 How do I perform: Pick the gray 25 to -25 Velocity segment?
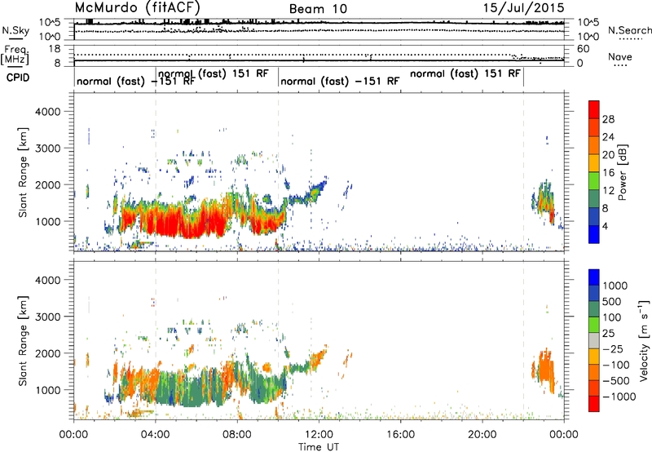[594, 340]
